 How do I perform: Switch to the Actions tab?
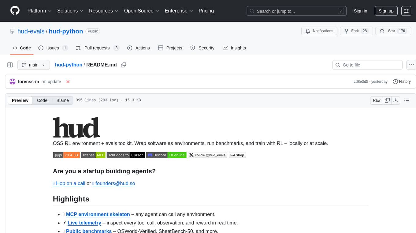point(139,48)
